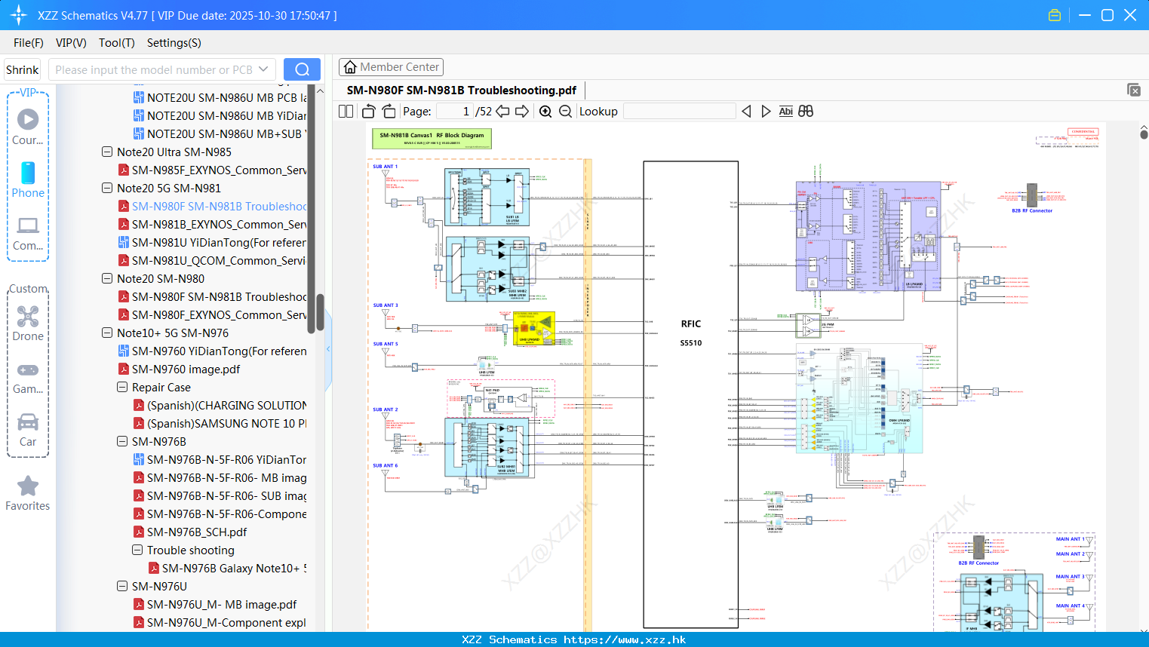Click the yellow VIP box icon in title bar

(1055, 15)
